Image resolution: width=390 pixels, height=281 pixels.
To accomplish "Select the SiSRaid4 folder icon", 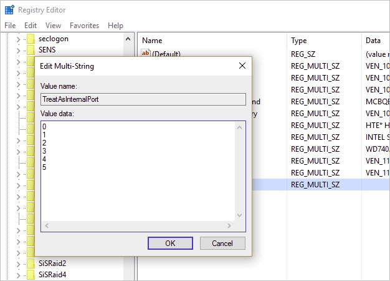I will pyautogui.click(x=31, y=275).
